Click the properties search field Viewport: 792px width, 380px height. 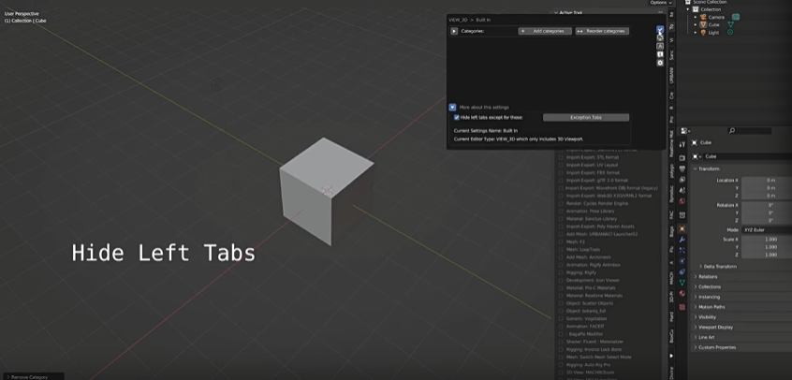click(x=756, y=130)
